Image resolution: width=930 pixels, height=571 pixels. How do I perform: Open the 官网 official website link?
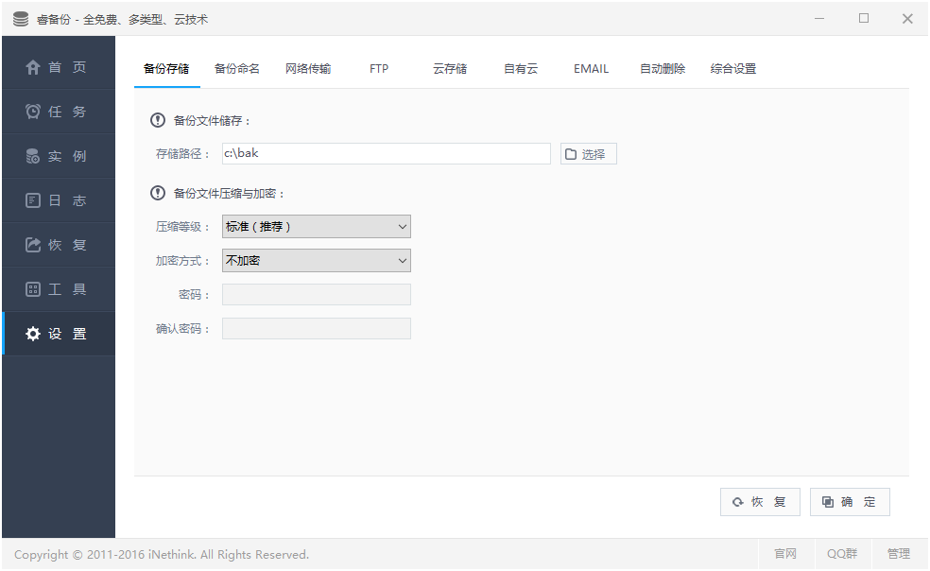(785, 554)
